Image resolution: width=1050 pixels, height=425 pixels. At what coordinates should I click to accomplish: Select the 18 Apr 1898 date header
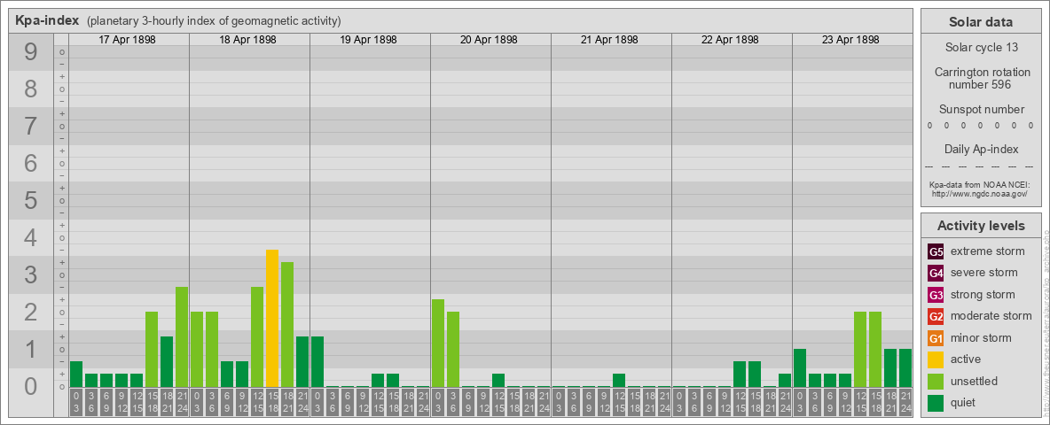pos(247,40)
